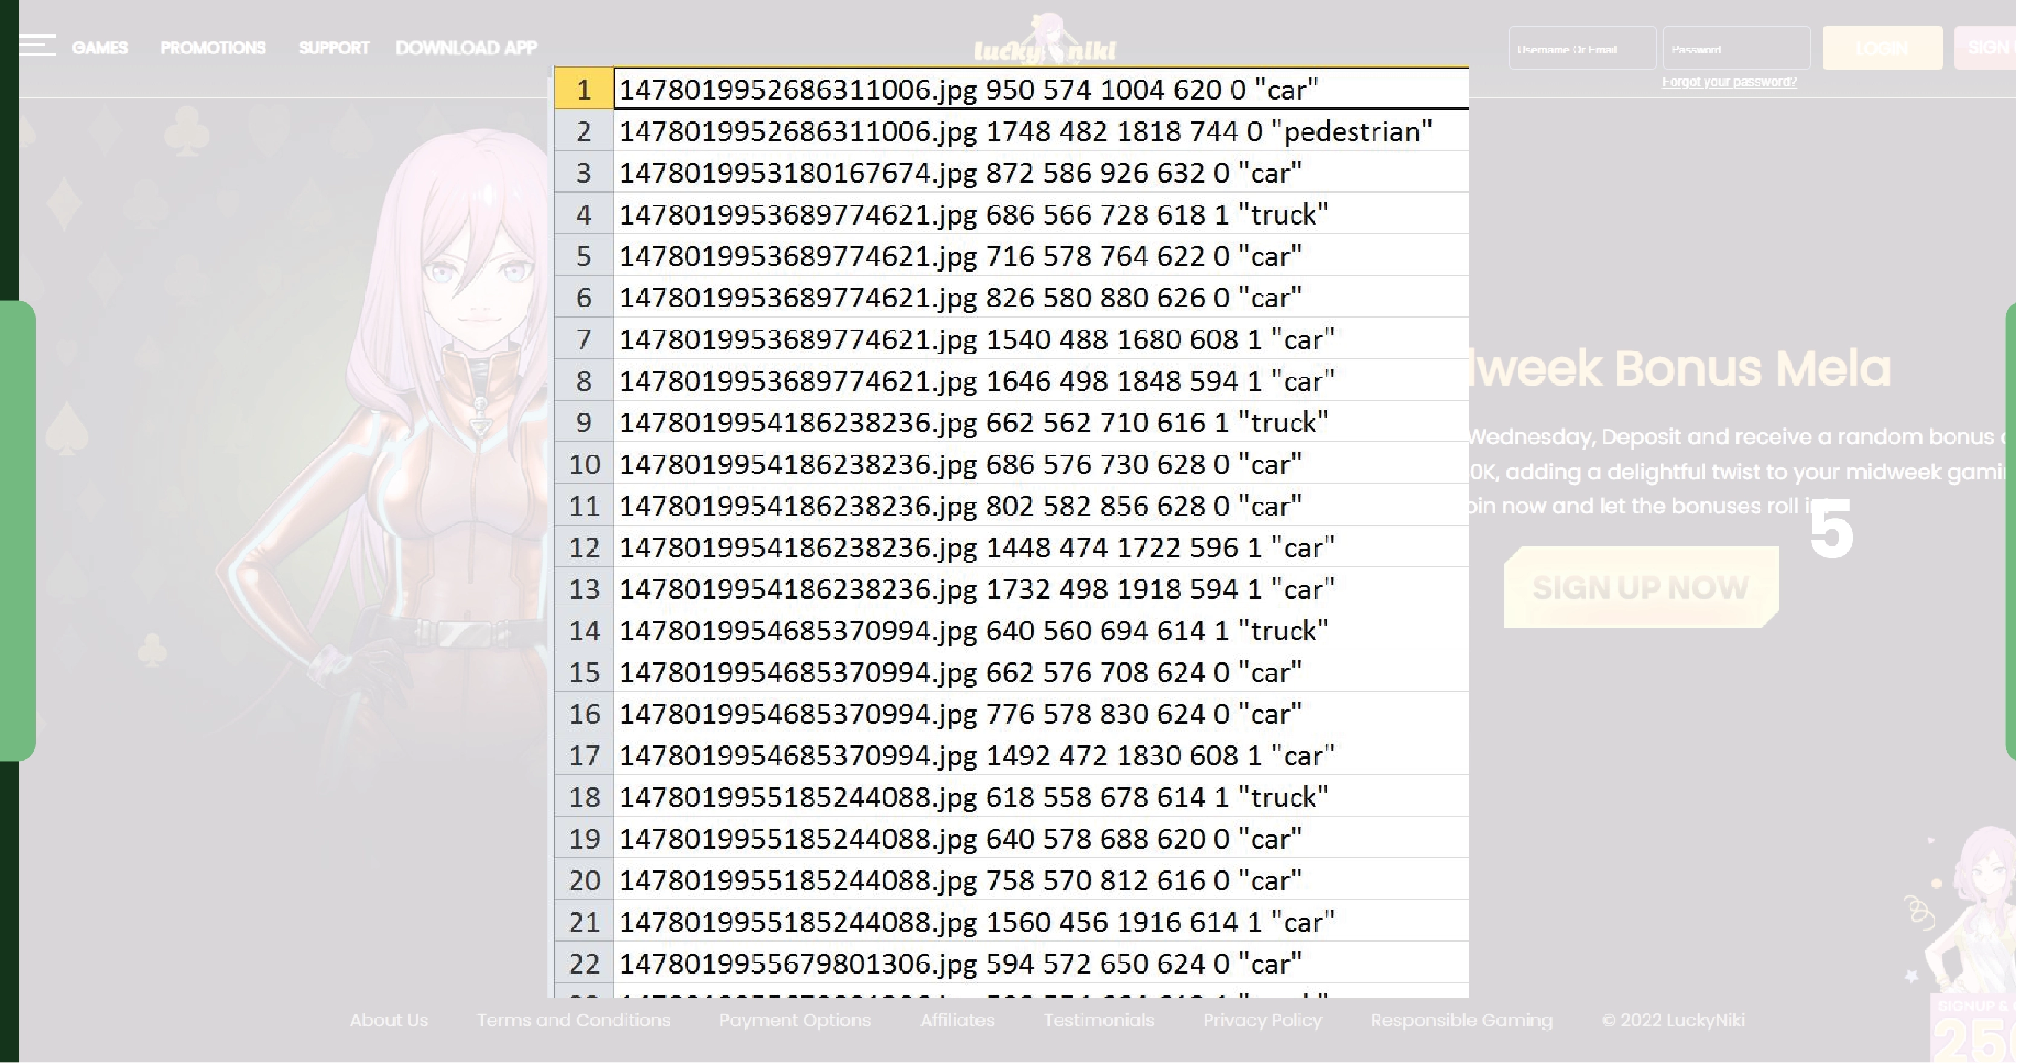Open Responsible Gaming information
The height and width of the screenshot is (1063, 2017).
point(1461,1020)
